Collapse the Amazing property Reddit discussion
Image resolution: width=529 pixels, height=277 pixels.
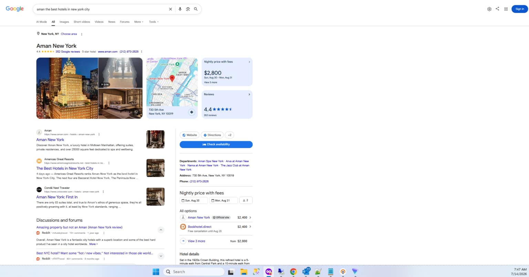[161, 230]
